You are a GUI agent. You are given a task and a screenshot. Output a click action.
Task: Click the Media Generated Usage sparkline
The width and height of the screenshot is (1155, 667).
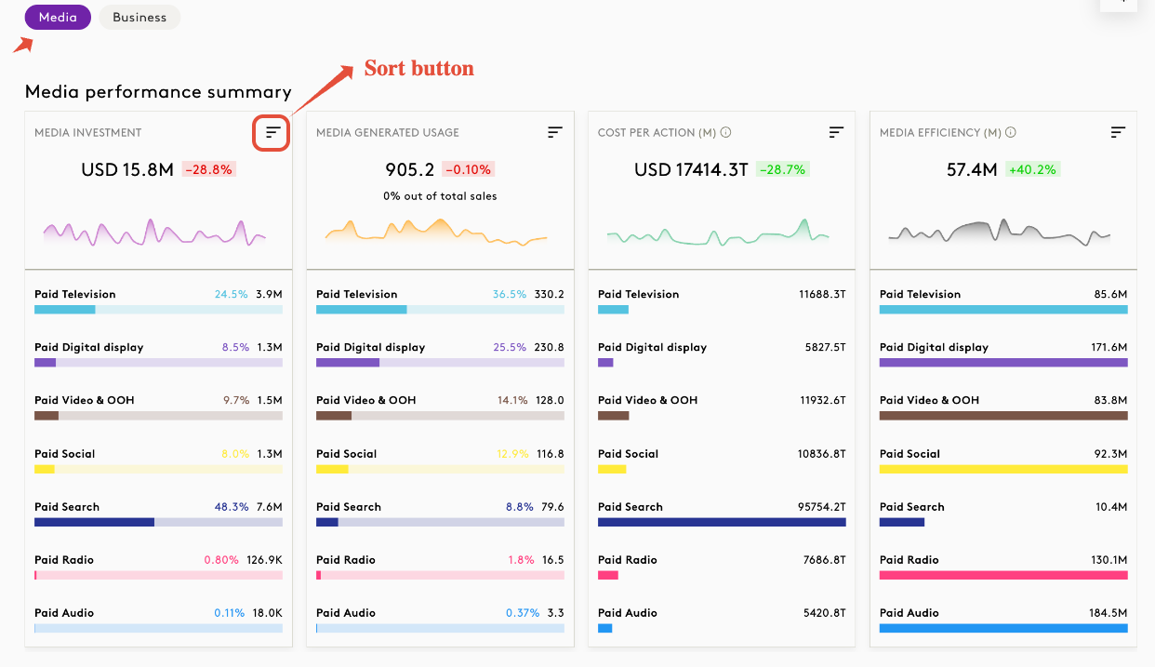click(x=436, y=233)
